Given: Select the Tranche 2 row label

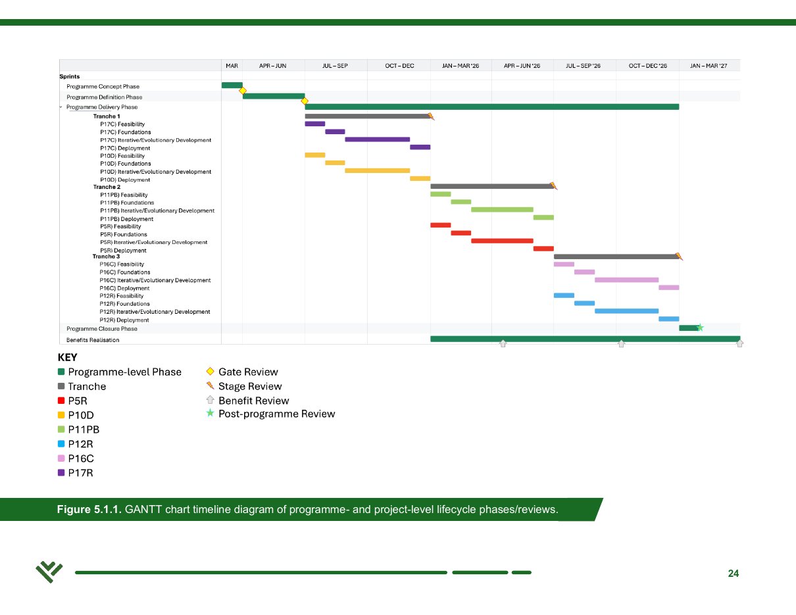Looking at the screenshot, I should [107, 187].
